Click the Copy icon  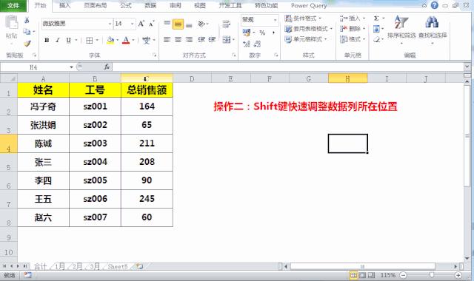click(27, 31)
